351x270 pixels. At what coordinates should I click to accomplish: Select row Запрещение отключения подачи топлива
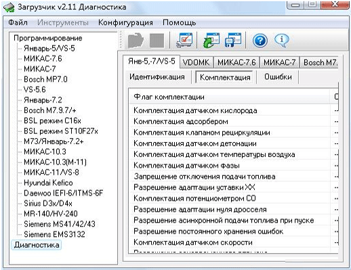234,177
